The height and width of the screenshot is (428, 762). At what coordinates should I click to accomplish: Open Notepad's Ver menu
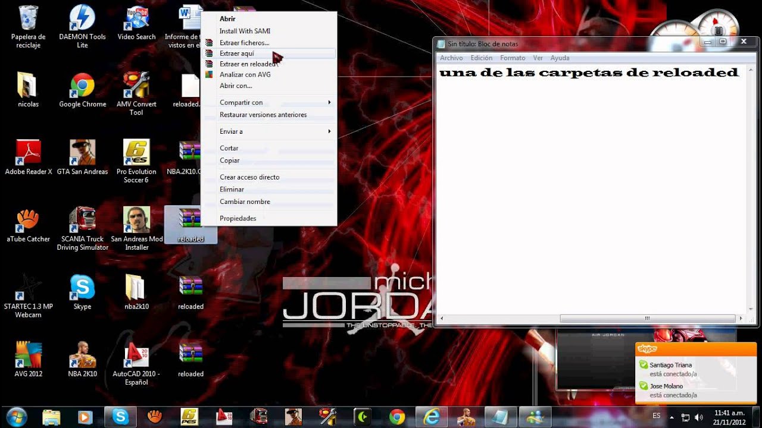538,58
